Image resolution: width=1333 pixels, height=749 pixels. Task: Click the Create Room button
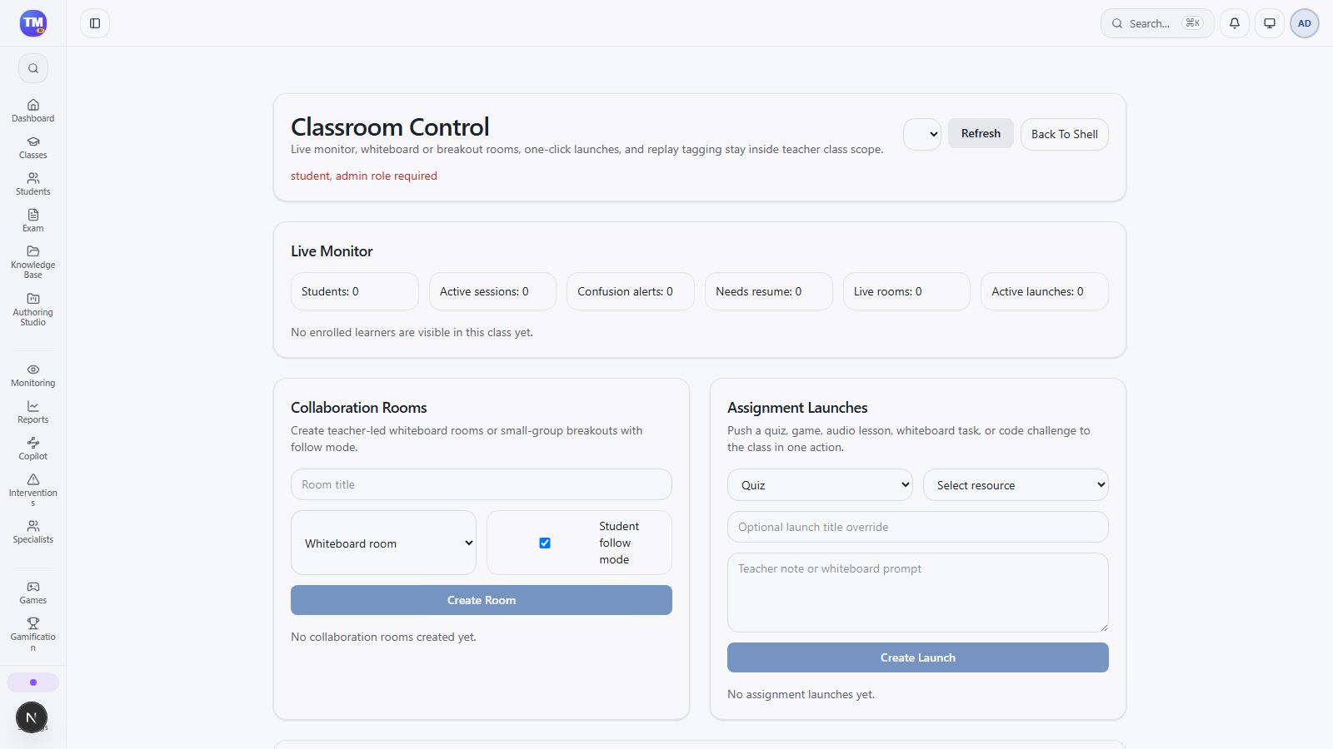(x=482, y=600)
